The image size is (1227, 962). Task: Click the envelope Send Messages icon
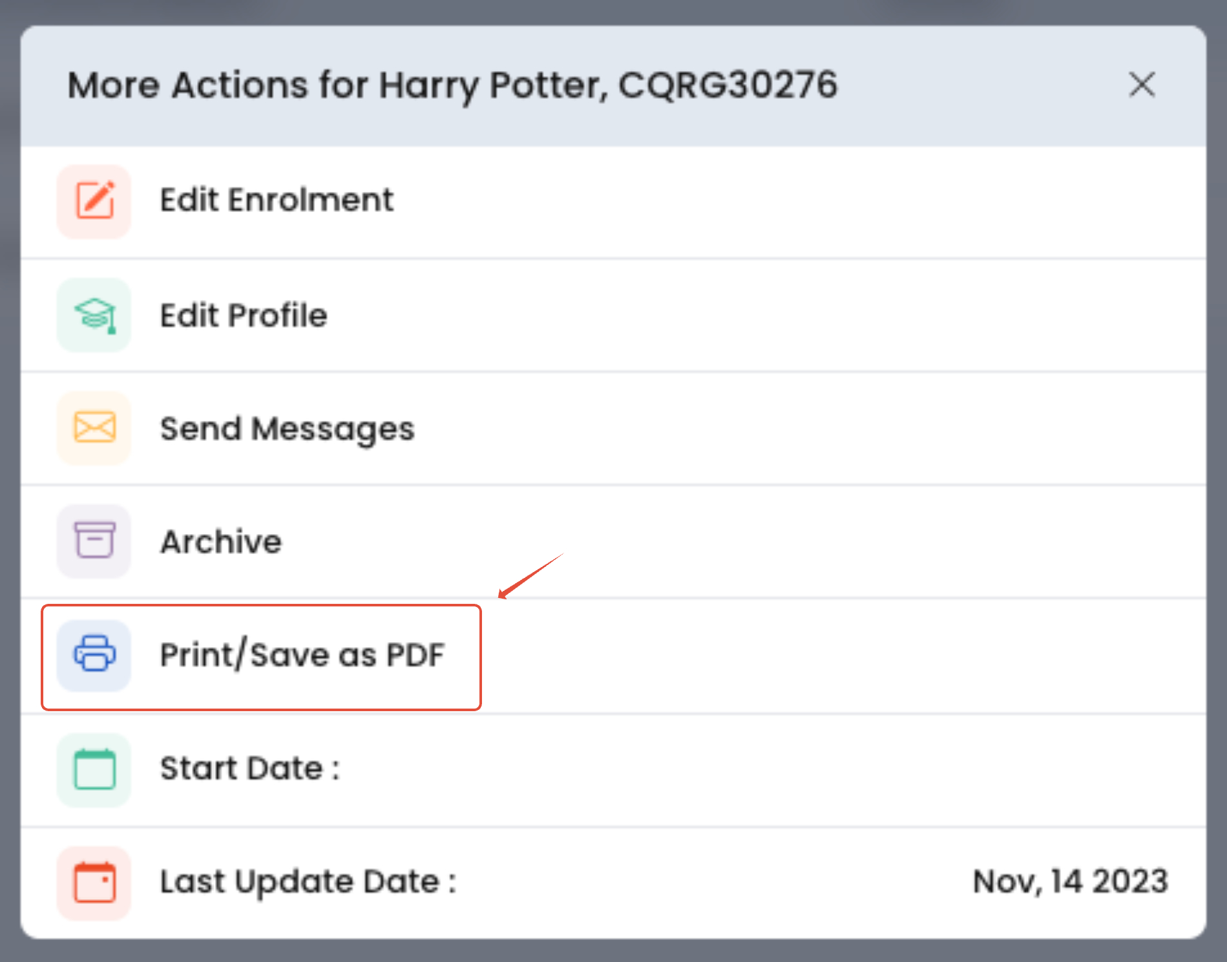click(94, 428)
